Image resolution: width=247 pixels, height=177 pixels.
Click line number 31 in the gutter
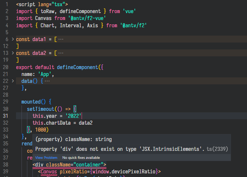[5, 116]
